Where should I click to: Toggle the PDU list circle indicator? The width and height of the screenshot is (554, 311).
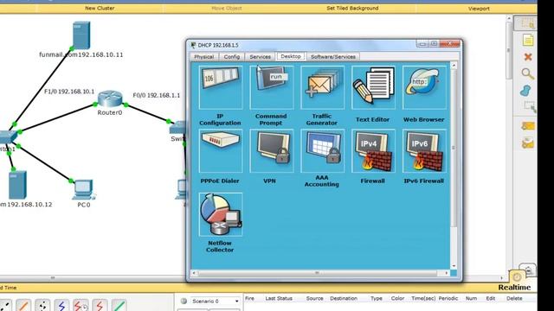tap(184, 301)
